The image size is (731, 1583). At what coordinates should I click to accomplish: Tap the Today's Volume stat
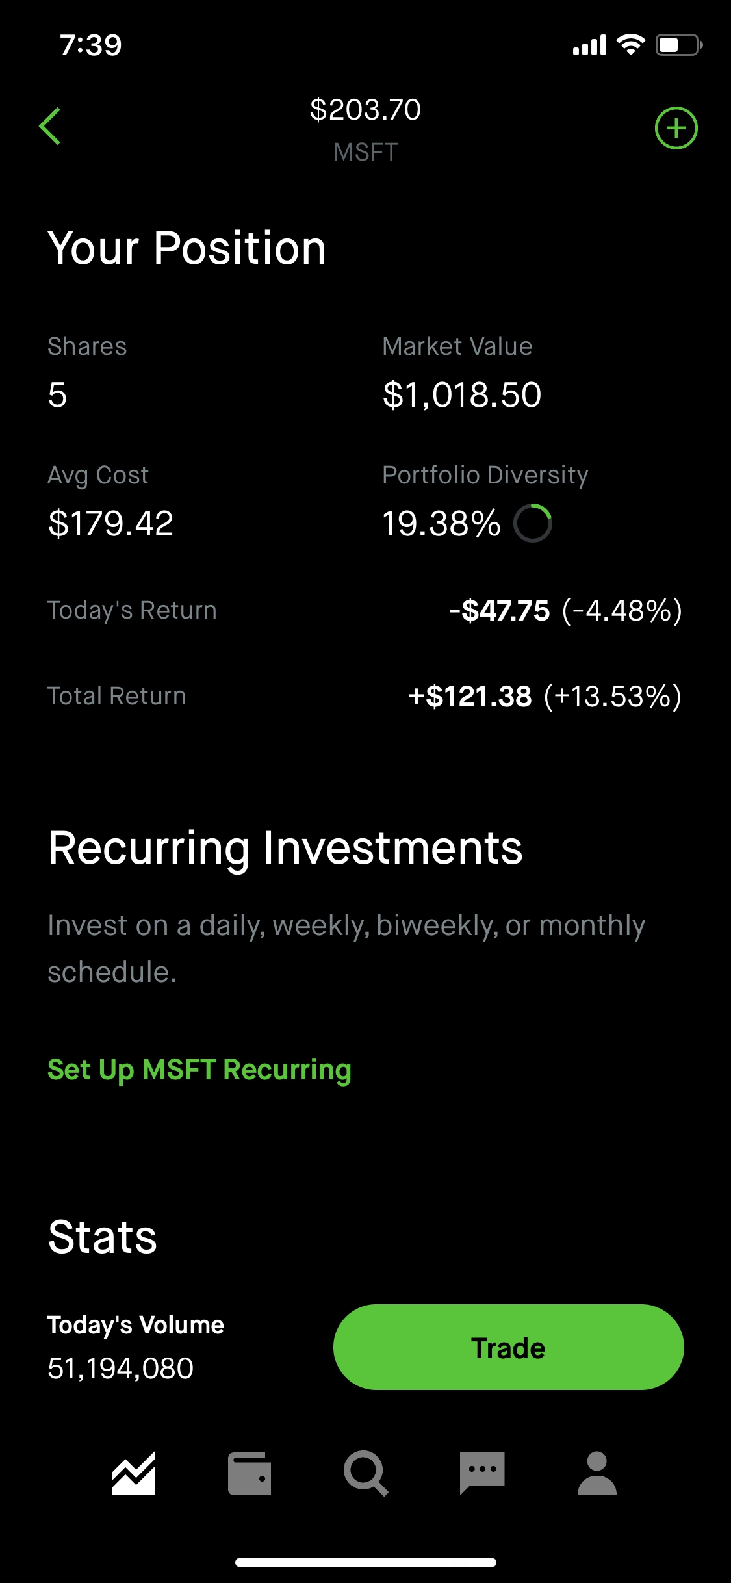(135, 1347)
